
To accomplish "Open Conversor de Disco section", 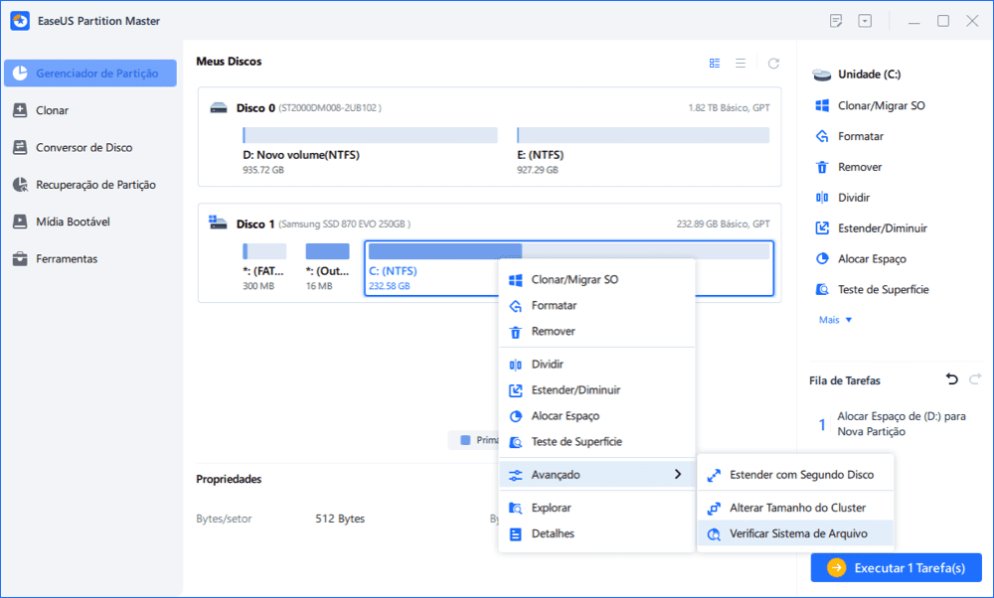I will click(x=73, y=148).
